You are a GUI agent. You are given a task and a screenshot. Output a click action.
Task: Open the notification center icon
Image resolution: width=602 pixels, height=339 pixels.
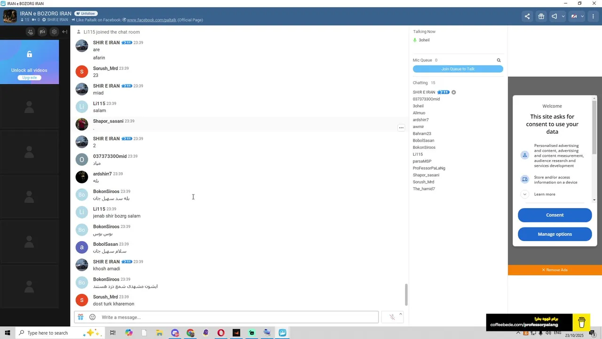click(593, 333)
